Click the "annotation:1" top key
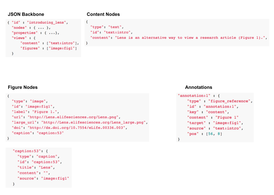274x195 pixels. [194, 96]
